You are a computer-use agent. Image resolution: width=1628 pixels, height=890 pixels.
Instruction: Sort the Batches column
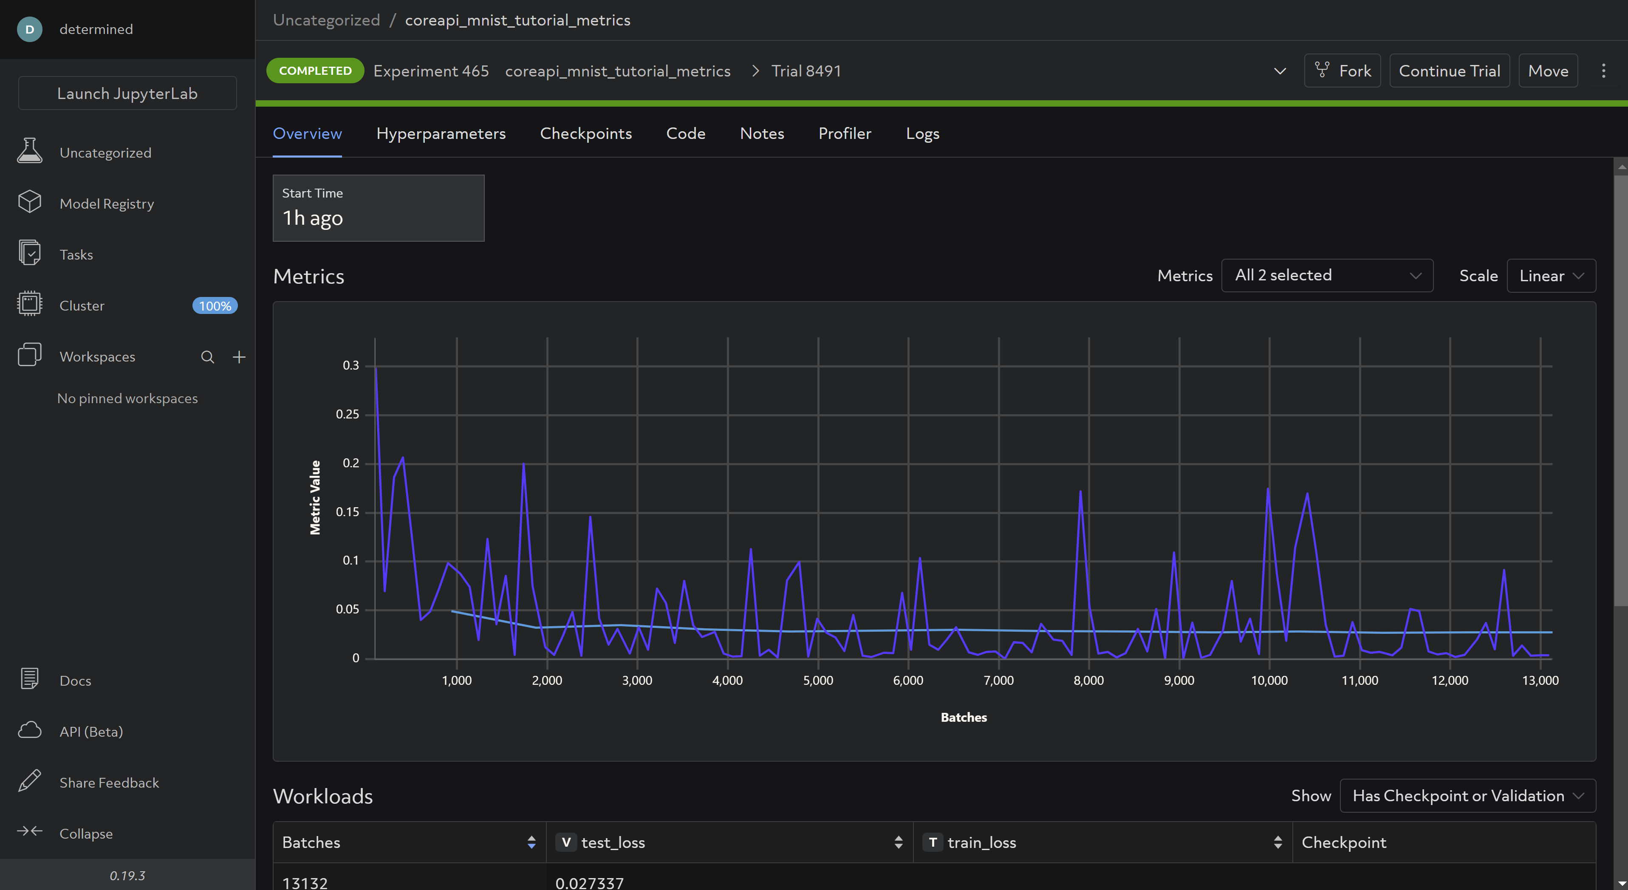[x=531, y=842]
